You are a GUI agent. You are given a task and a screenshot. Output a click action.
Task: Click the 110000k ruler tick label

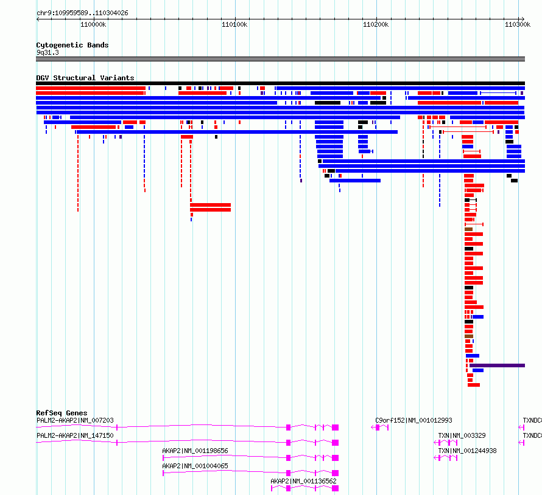point(93,24)
